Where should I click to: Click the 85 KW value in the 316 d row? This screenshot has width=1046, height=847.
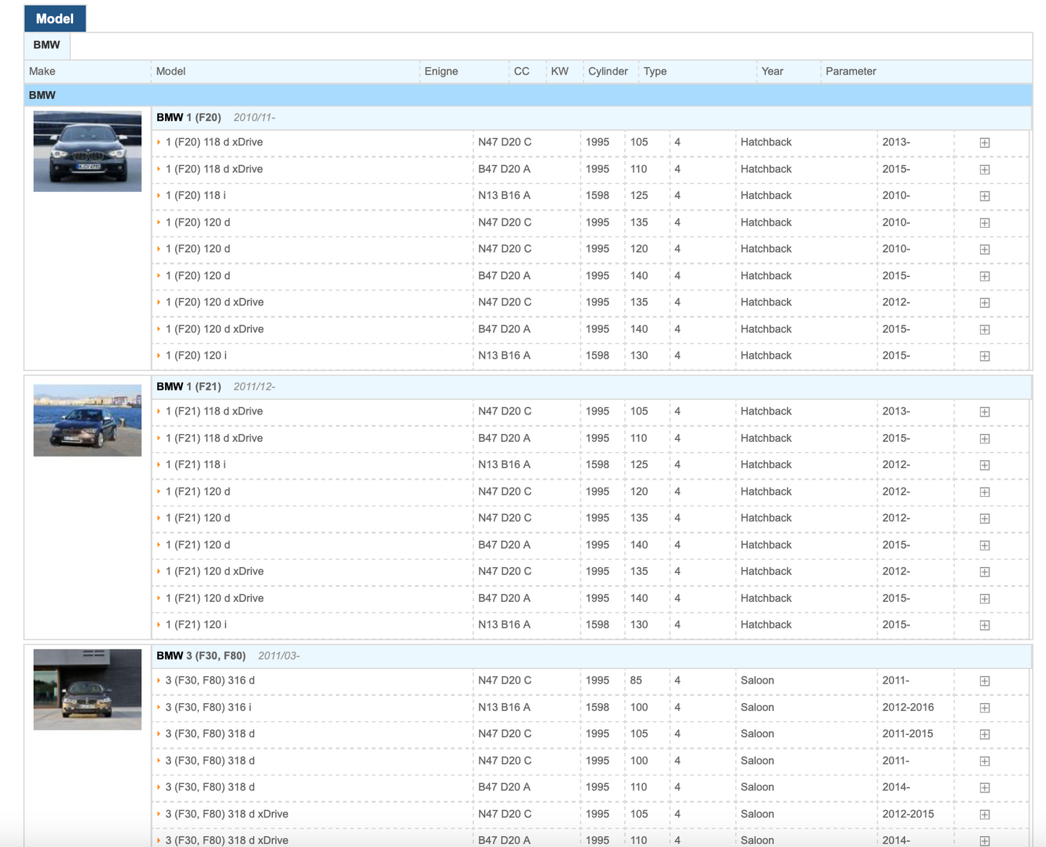click(636, 680)
